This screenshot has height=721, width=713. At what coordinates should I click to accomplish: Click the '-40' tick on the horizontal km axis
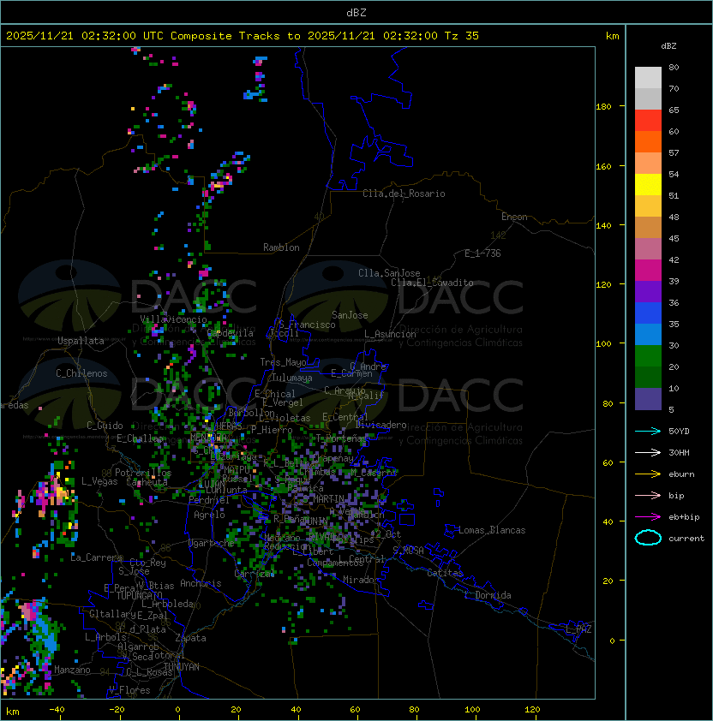pyautogui.click(x=57, y=710)
